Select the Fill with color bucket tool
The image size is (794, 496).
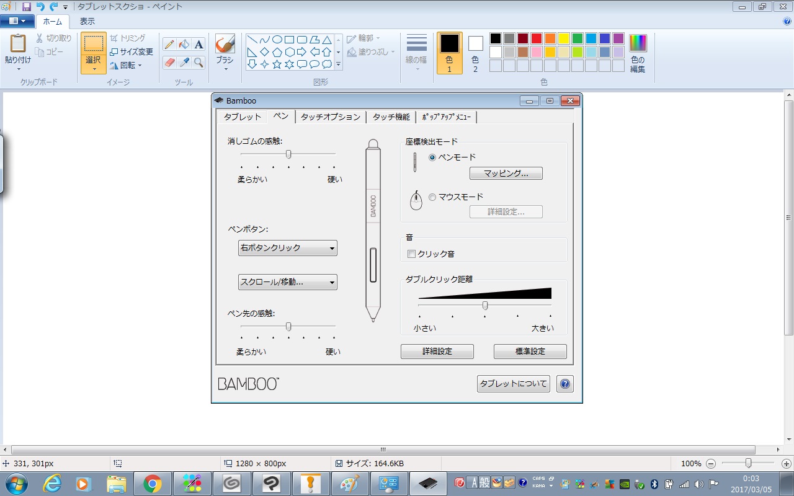(x=184, y=45)
